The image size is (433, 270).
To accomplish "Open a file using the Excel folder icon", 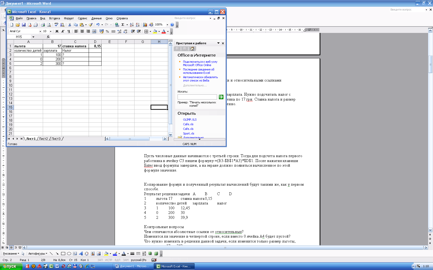I will pyautogui.click(x=18, y=25).
